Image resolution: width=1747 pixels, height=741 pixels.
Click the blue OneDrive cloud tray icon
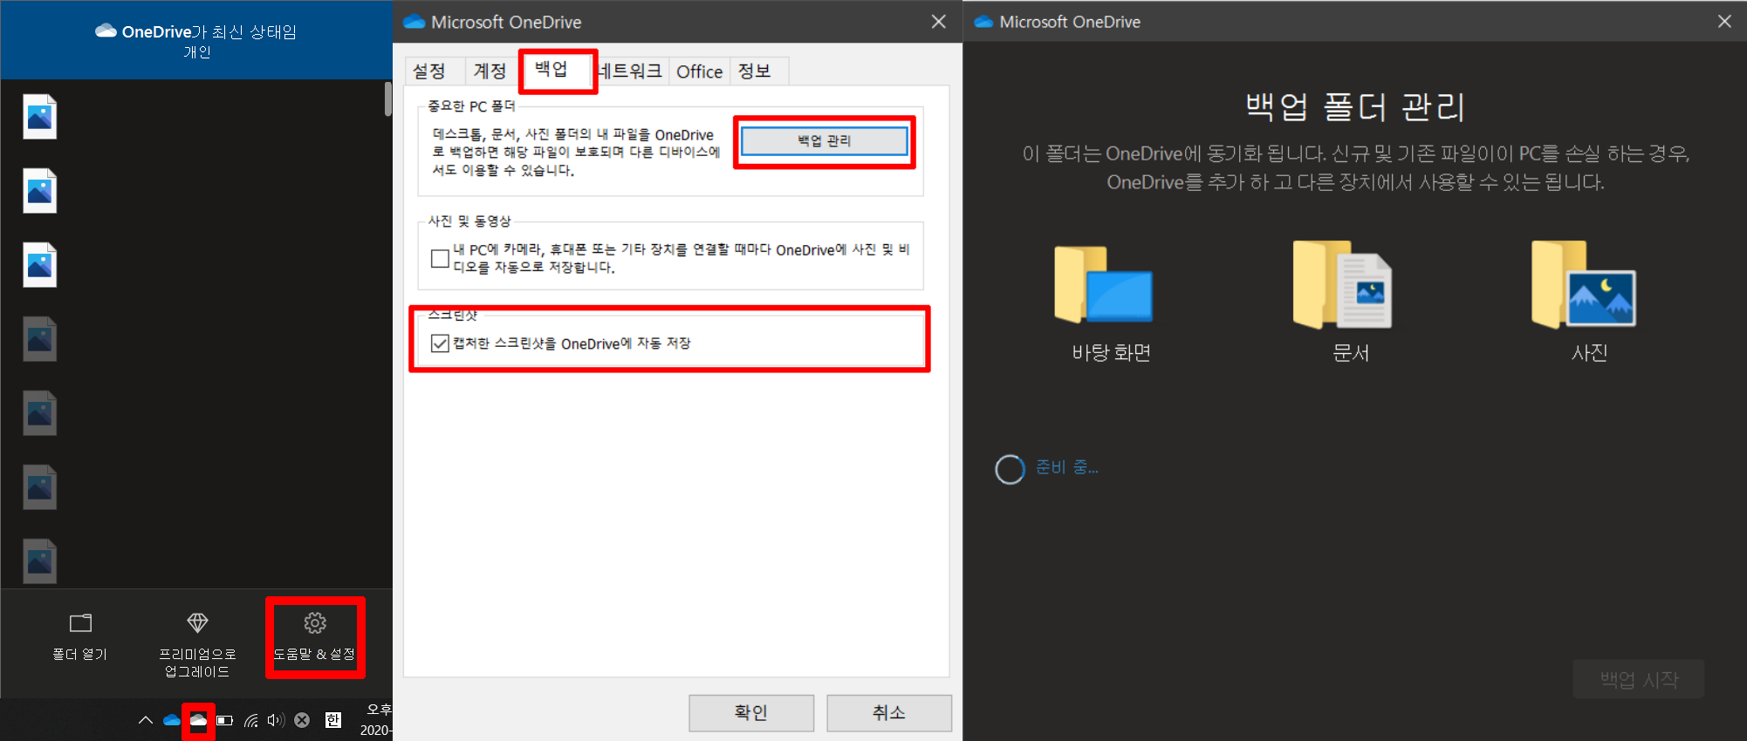click(x=172, y=720)
